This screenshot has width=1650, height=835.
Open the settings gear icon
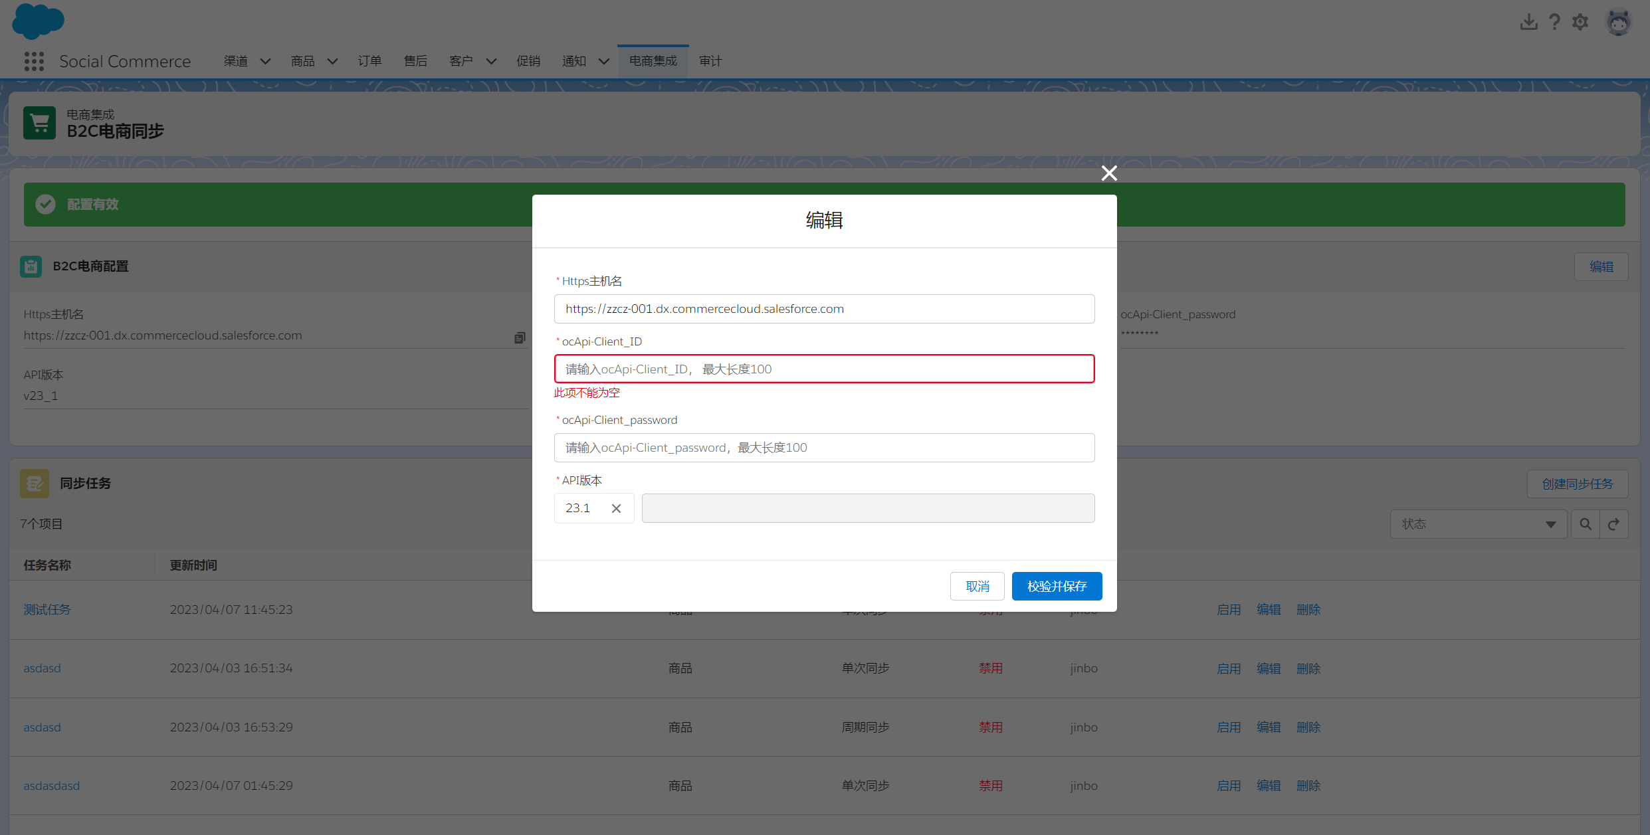1580,23
